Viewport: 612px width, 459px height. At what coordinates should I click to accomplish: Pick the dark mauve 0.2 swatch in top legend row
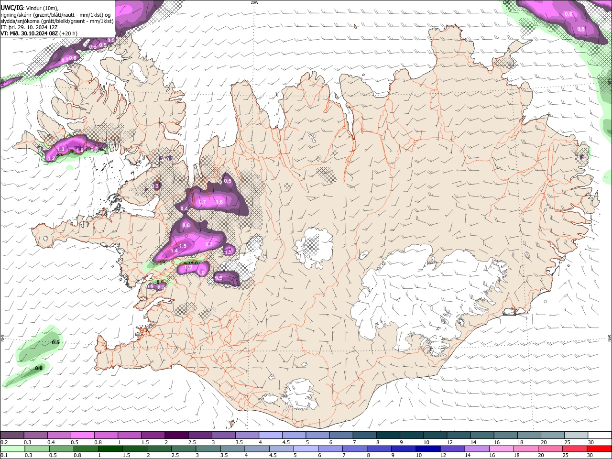coord(12,436)
